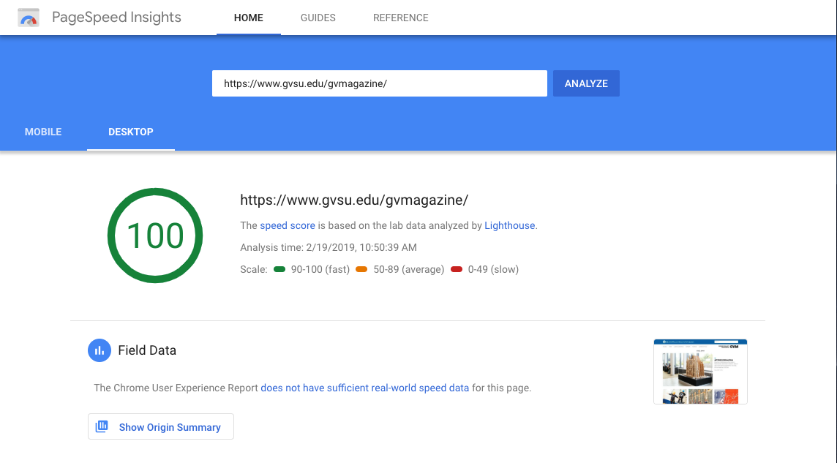Screen dimensions: 837x463
Task: Click the chart icon inside Show Origin Summary
Action: click(102, 426)
